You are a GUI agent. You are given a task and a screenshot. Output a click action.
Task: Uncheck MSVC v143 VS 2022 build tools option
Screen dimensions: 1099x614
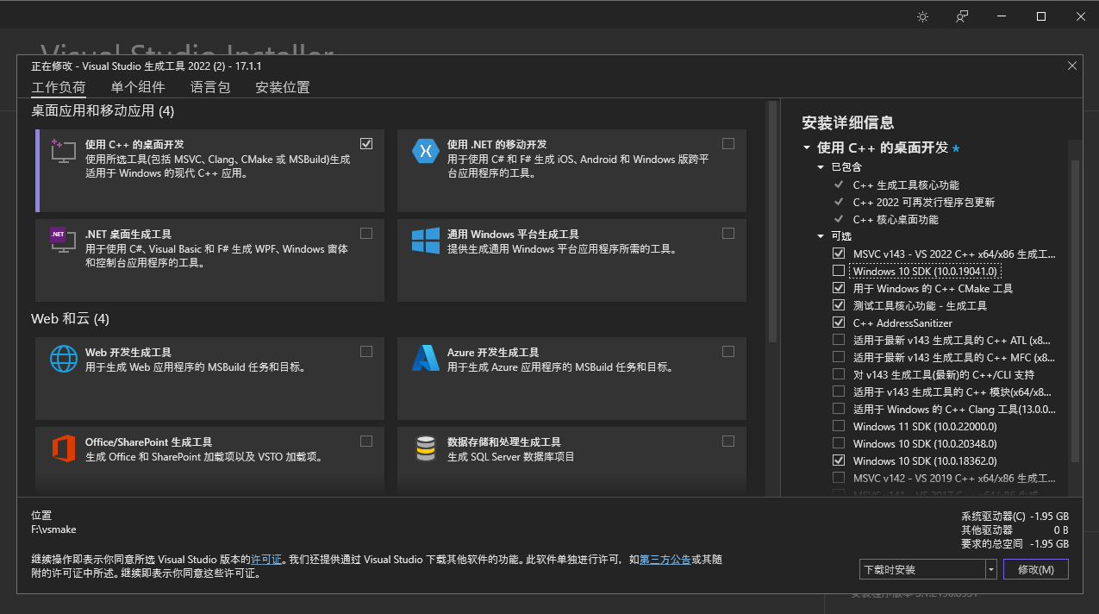pos(839,254)
